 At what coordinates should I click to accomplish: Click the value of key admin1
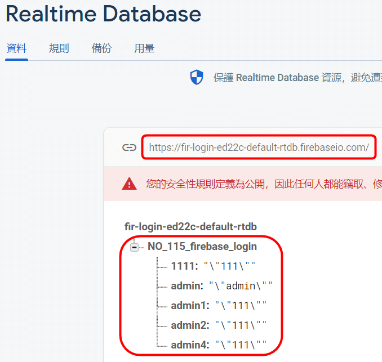(241, 306)
